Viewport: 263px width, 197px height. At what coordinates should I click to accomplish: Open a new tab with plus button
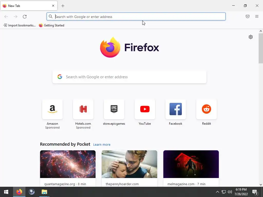click(63, 6)
